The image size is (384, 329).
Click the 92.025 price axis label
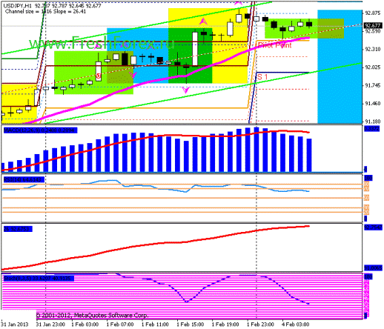point(373,67)
